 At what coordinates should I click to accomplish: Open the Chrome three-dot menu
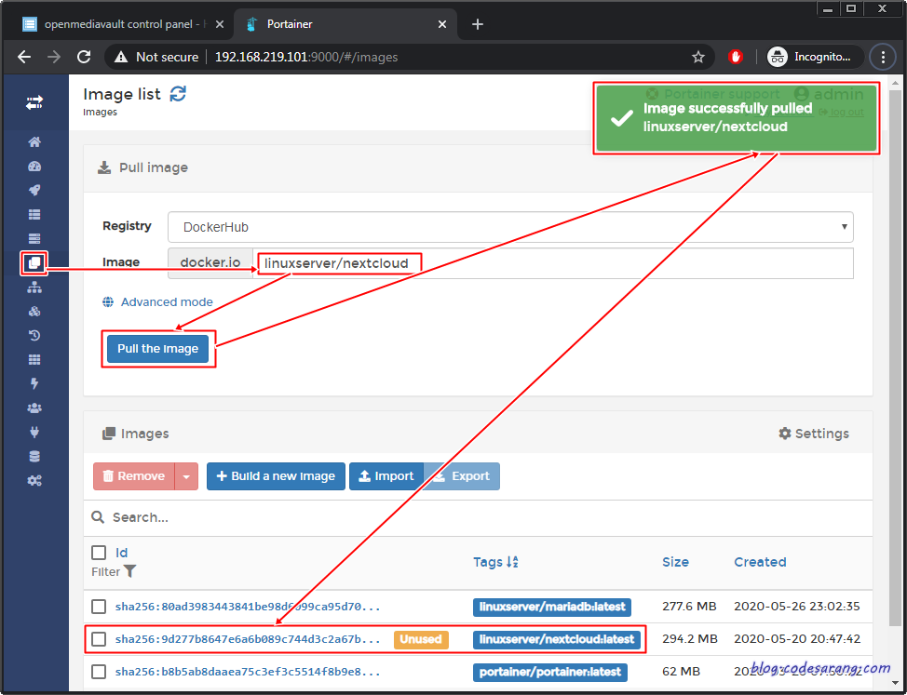[883, 57]
